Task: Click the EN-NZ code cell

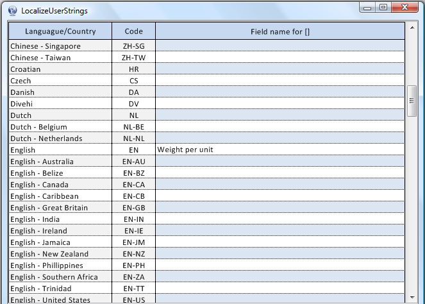Action: [x=134, y=254]
